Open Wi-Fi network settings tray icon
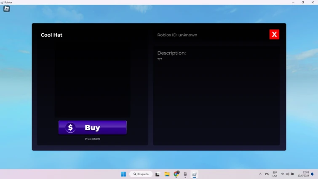318x179 pixels. [282, 174]
